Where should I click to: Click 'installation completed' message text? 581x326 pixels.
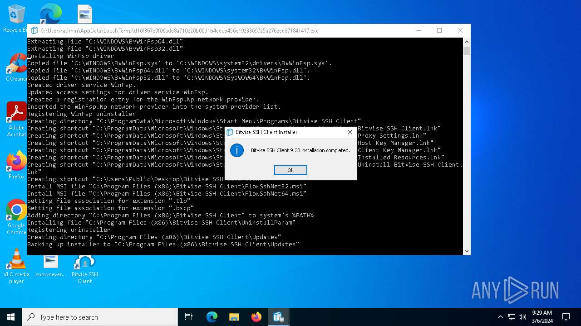pos(300,150)
